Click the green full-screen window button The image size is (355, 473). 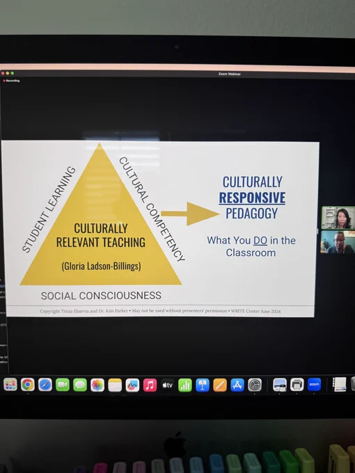[13, 73]
